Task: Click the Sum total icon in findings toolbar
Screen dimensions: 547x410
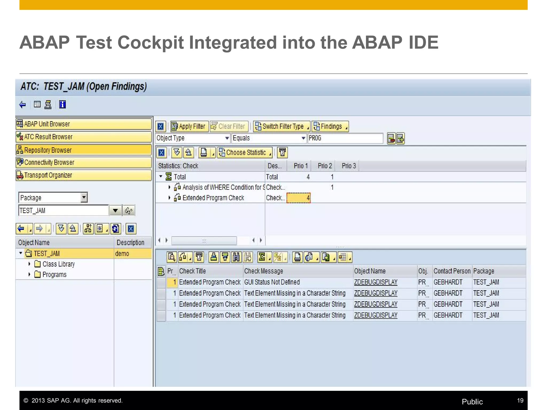Action: coord(262,257)
